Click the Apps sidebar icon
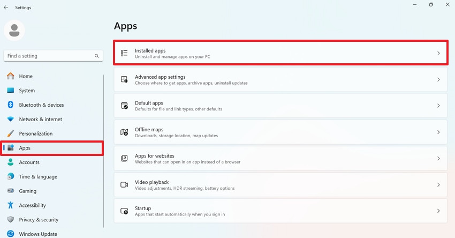Screen dimensions: 455x238 [11, 147]
